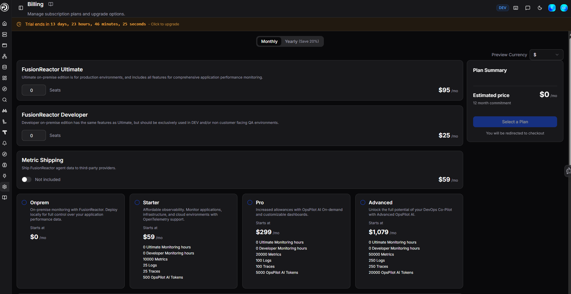Choose the Pro plan radio button
Viewport: 571px width, 294px height.
250,202
